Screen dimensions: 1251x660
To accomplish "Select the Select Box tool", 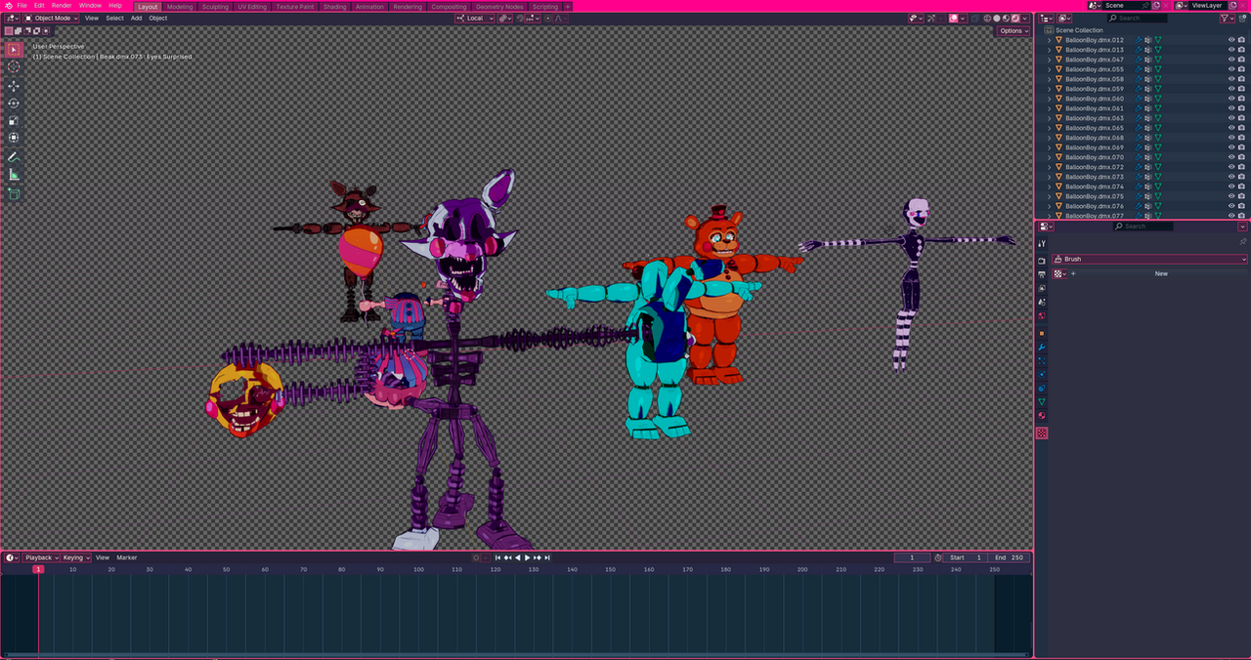I will (x=14, y=50).
